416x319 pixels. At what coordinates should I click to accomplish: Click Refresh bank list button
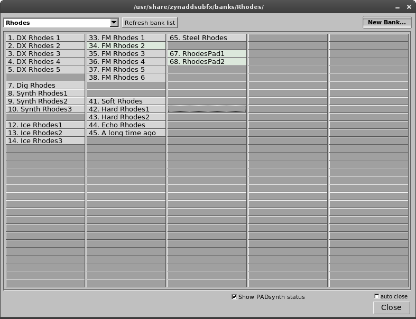pos(150,23)
